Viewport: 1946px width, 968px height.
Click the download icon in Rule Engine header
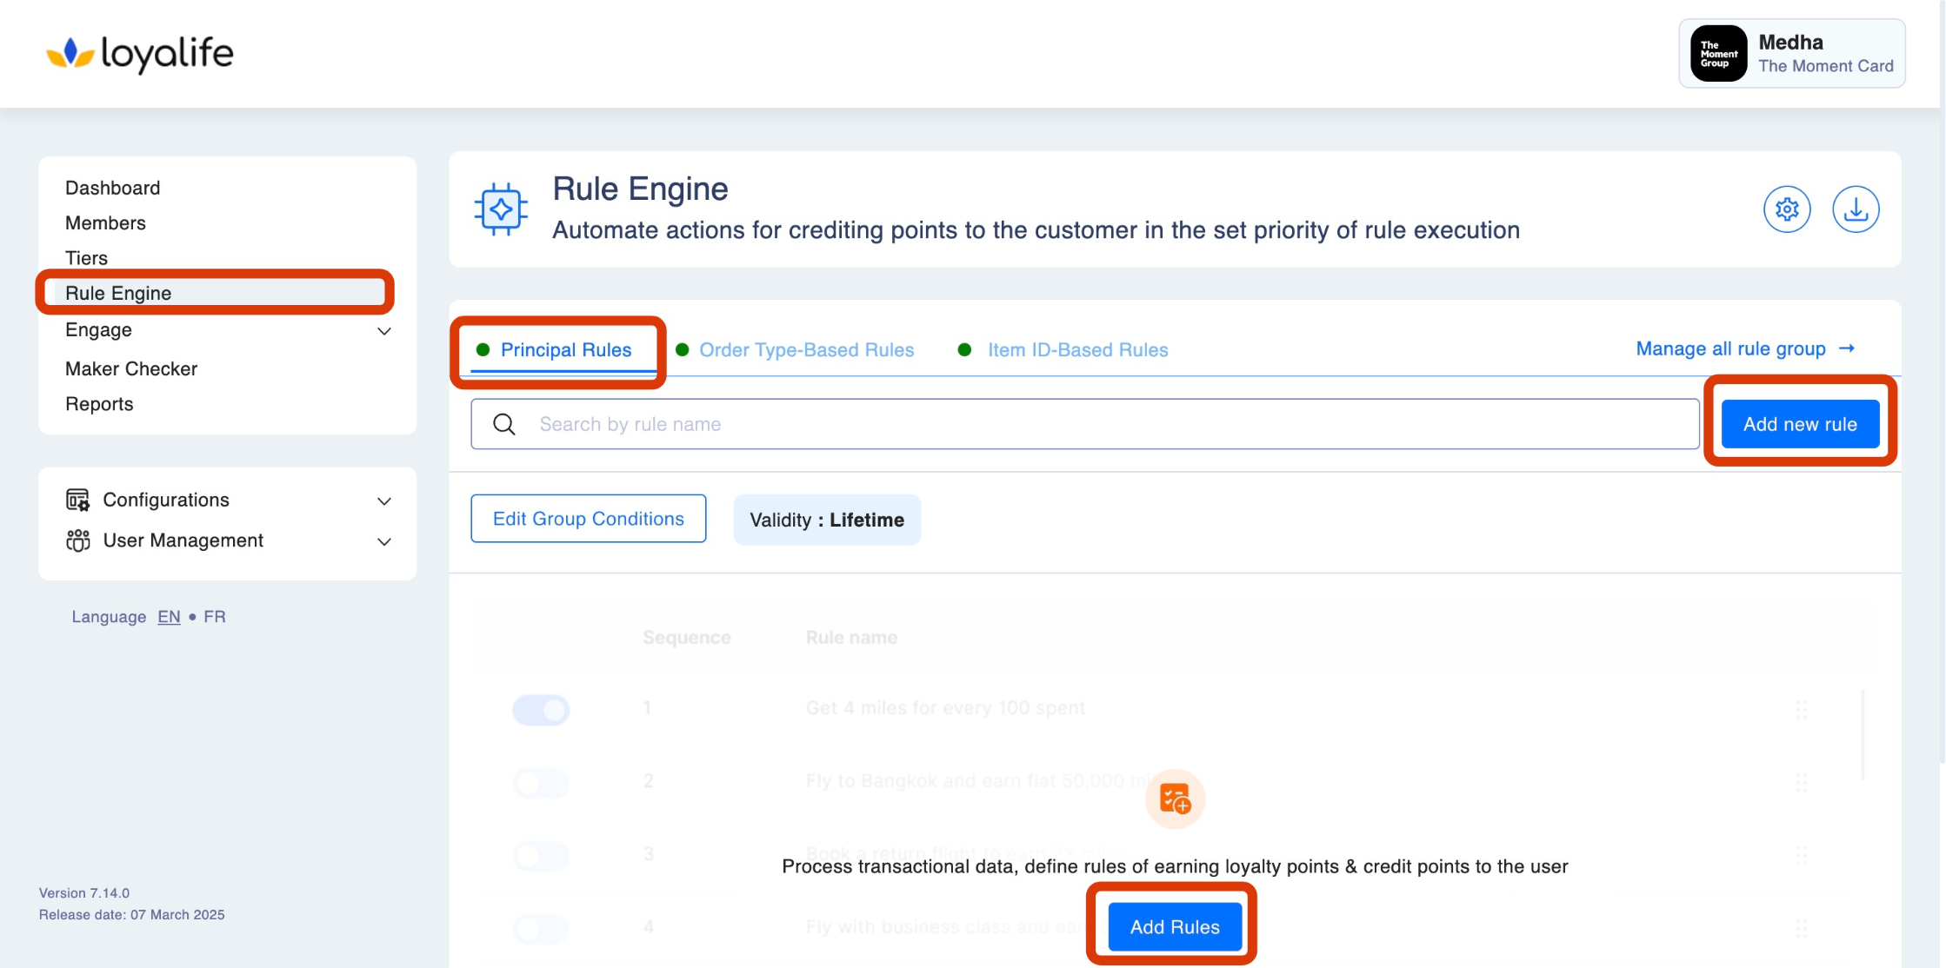pyautogui.click(x=1855, y=209)
